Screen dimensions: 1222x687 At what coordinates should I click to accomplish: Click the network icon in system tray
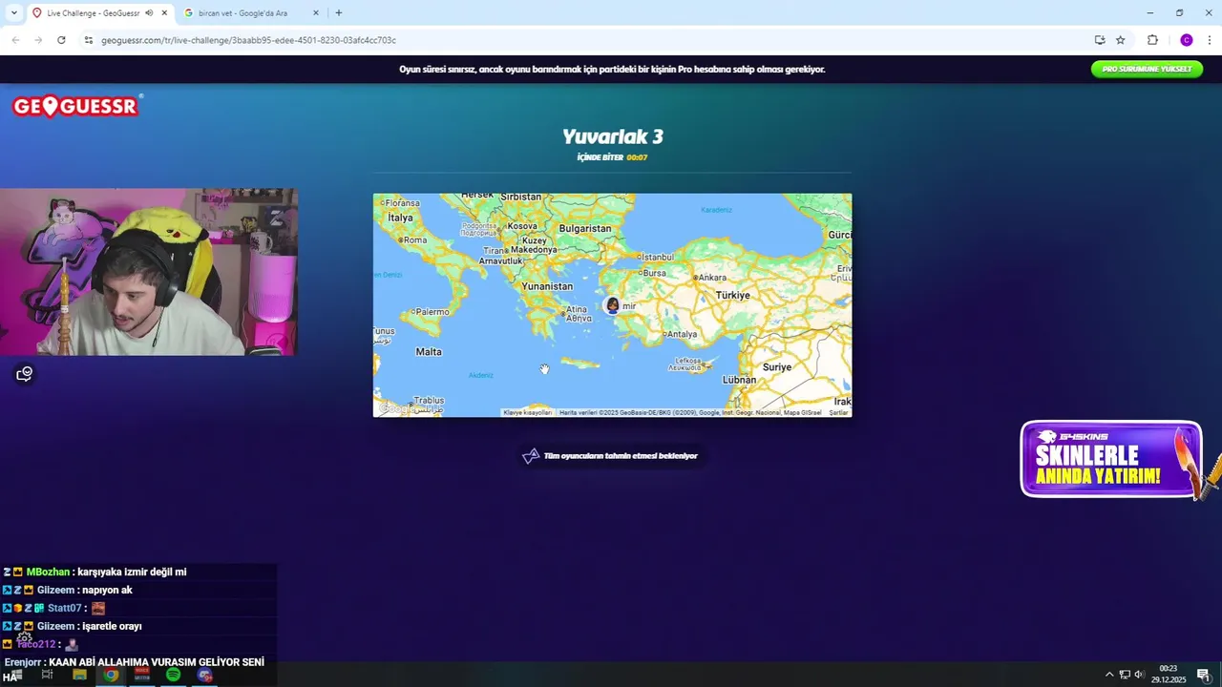coord(1125,675)
